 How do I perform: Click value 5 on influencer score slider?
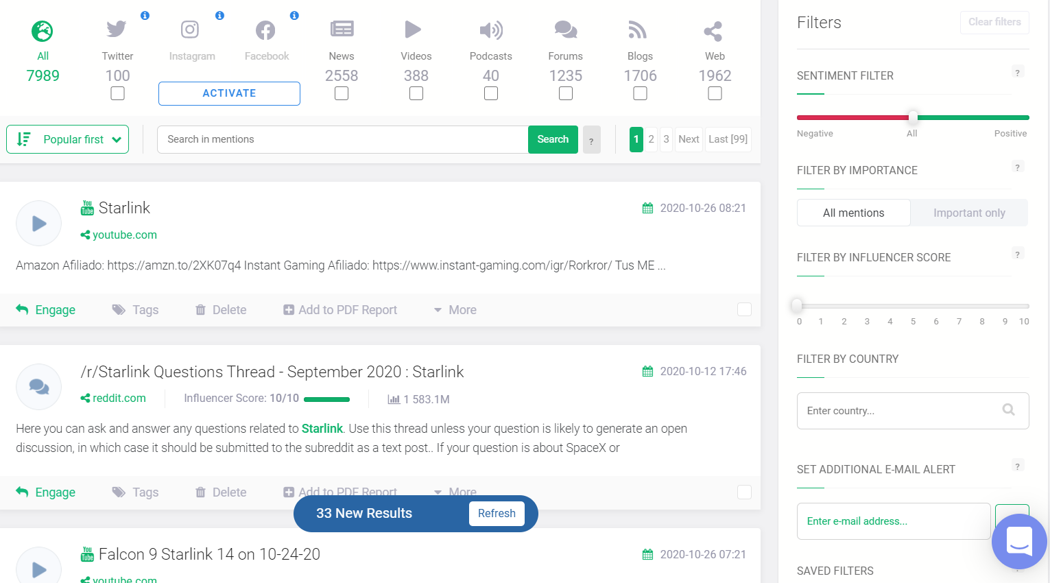point(913,321)
